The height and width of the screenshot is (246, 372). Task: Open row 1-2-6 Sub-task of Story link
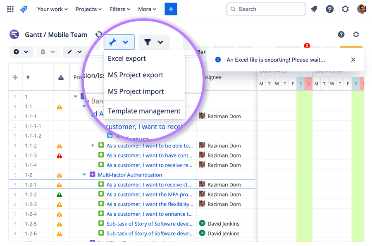tap(150, 234)
